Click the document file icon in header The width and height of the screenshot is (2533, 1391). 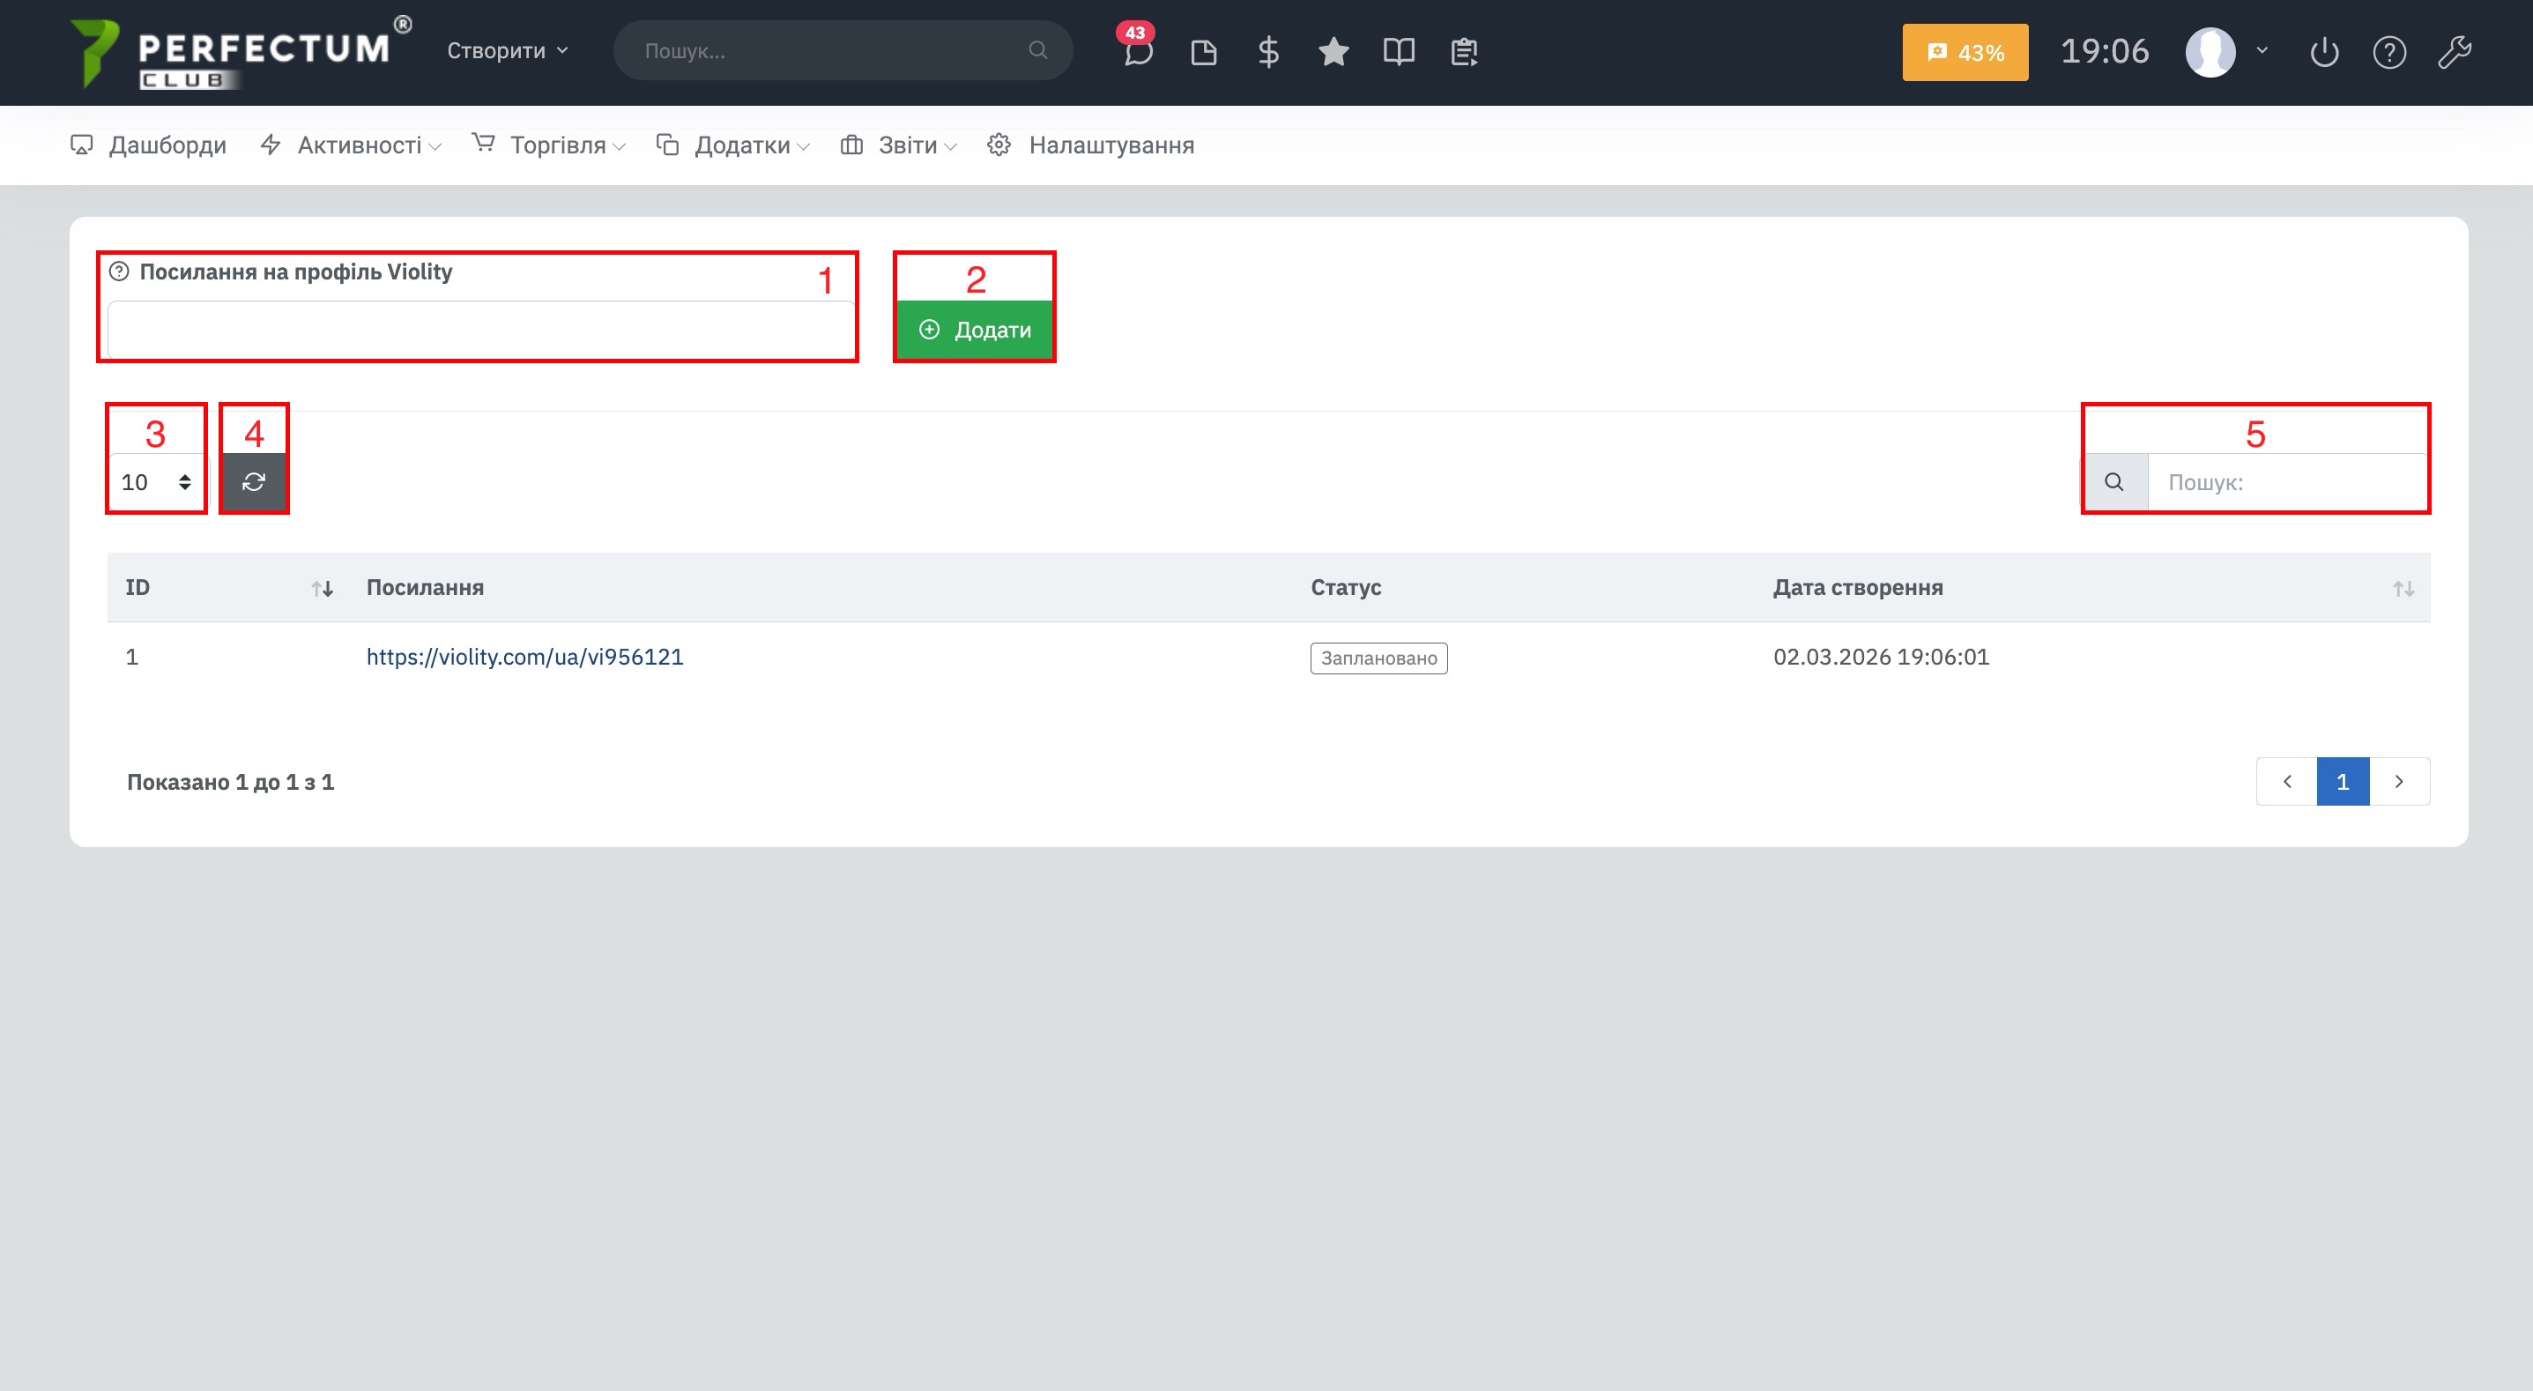pyautogui.click(x=1204, y=52)
